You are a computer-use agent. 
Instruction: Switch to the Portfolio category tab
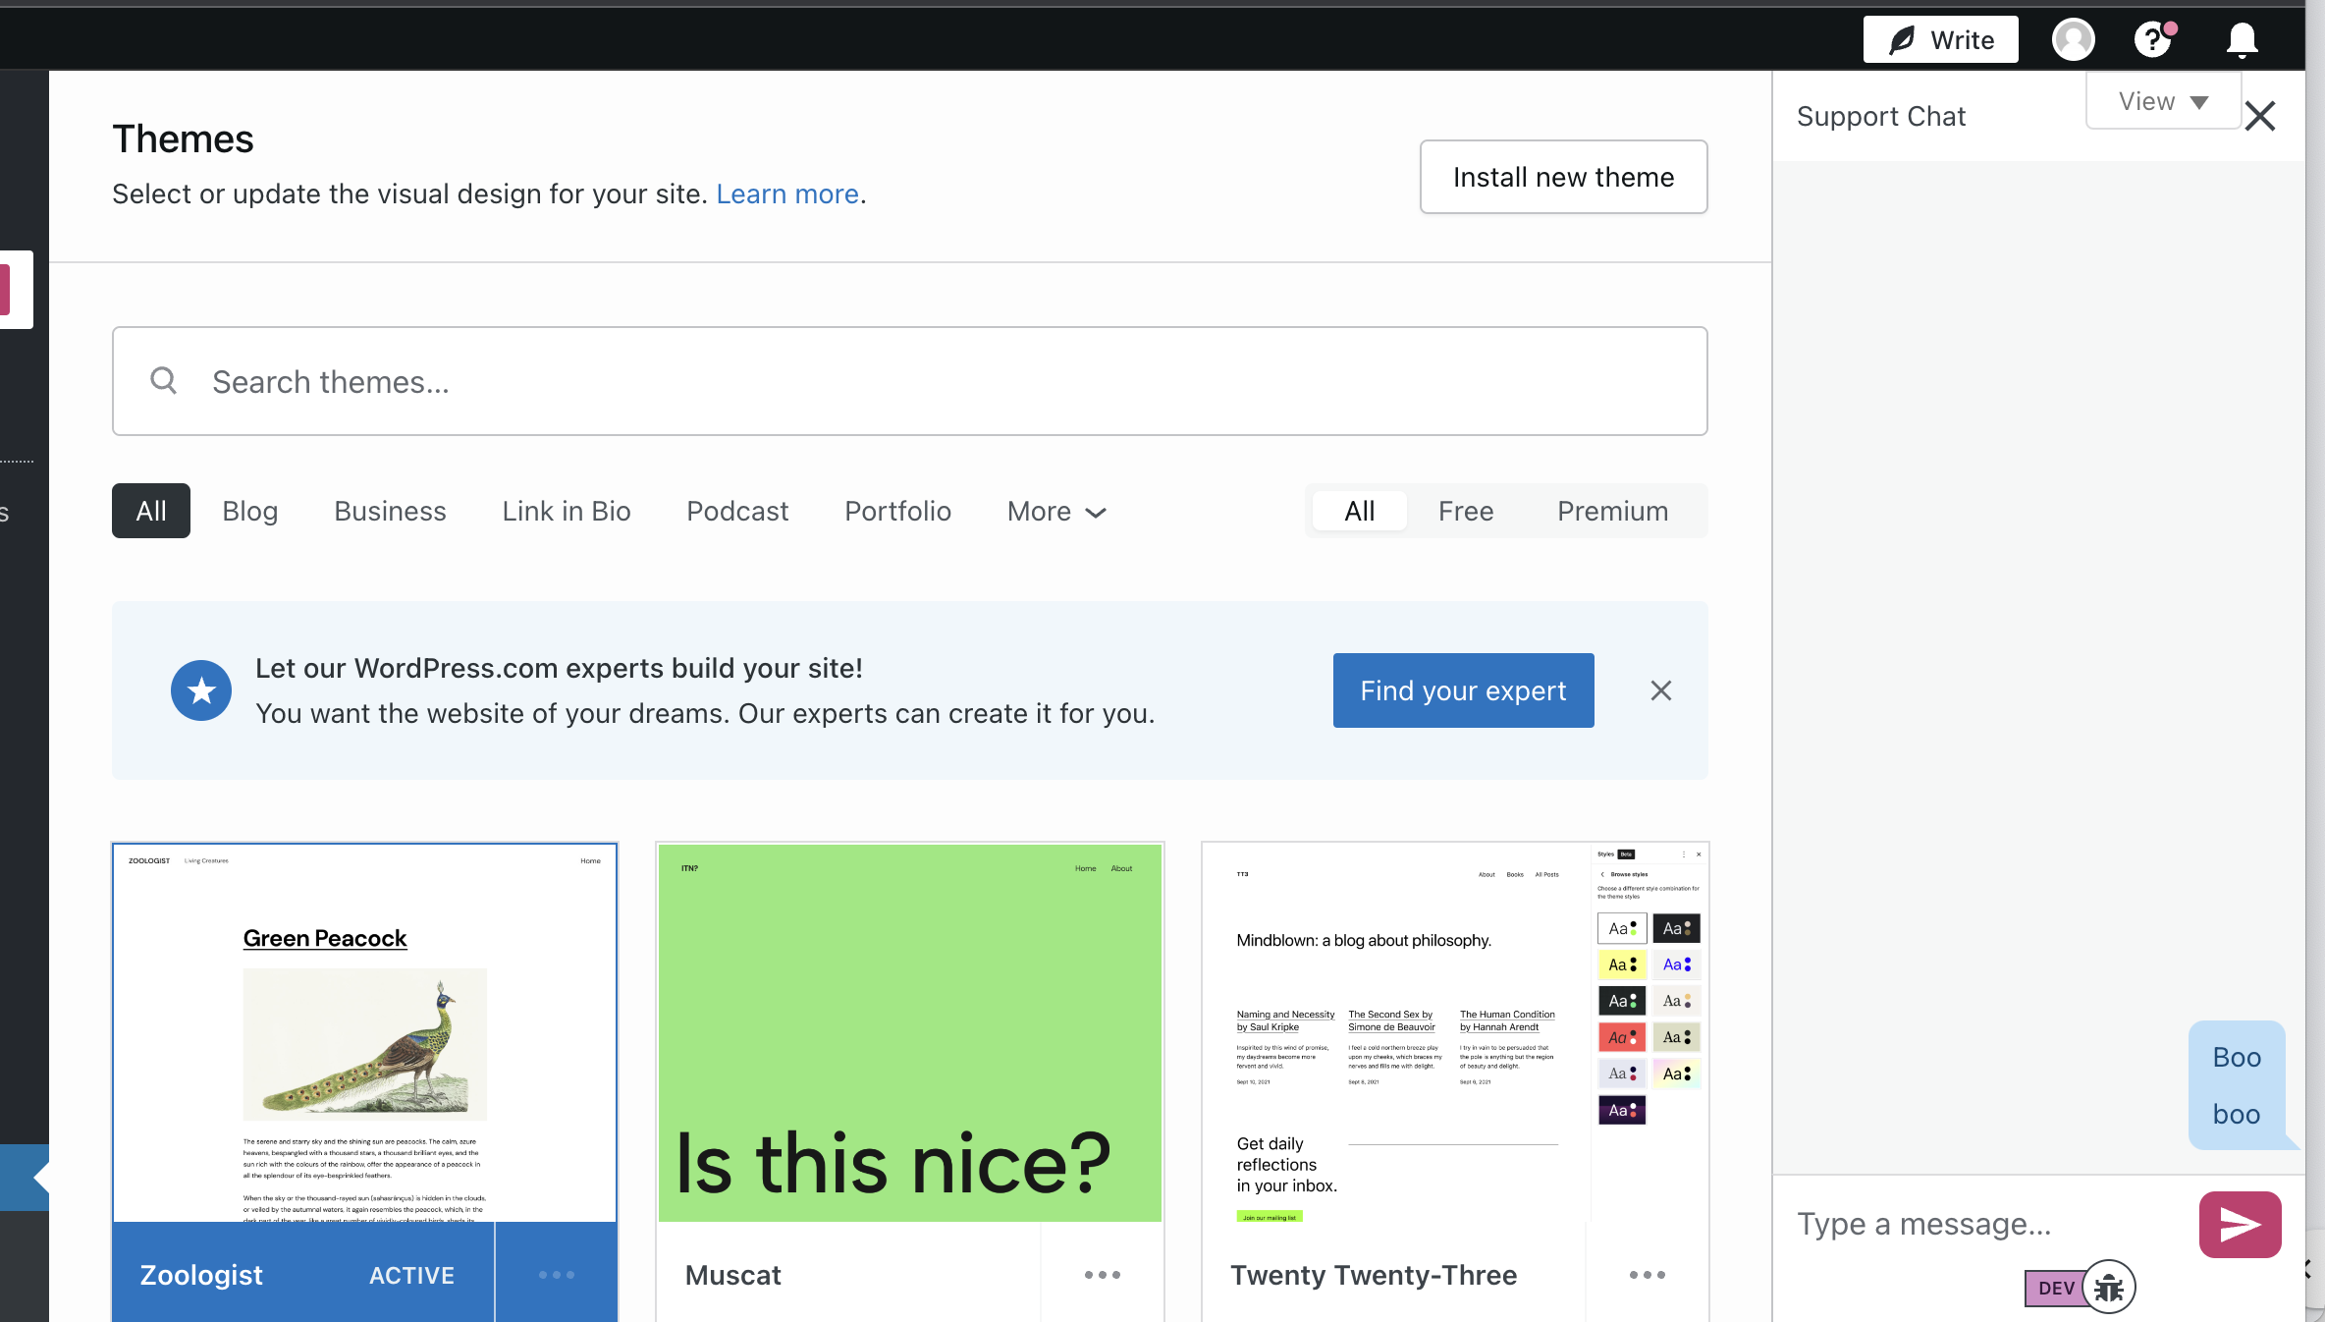[897, 511]
